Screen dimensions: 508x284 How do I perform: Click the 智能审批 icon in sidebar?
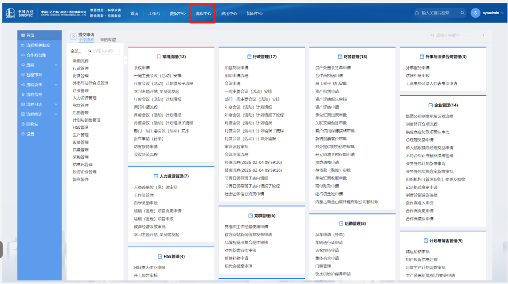[23, 75]
